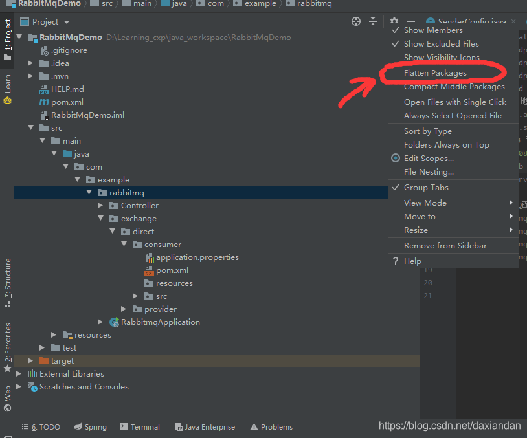Expand the .idea folder
Screen dimensions: 527x438
coord(30,63)
